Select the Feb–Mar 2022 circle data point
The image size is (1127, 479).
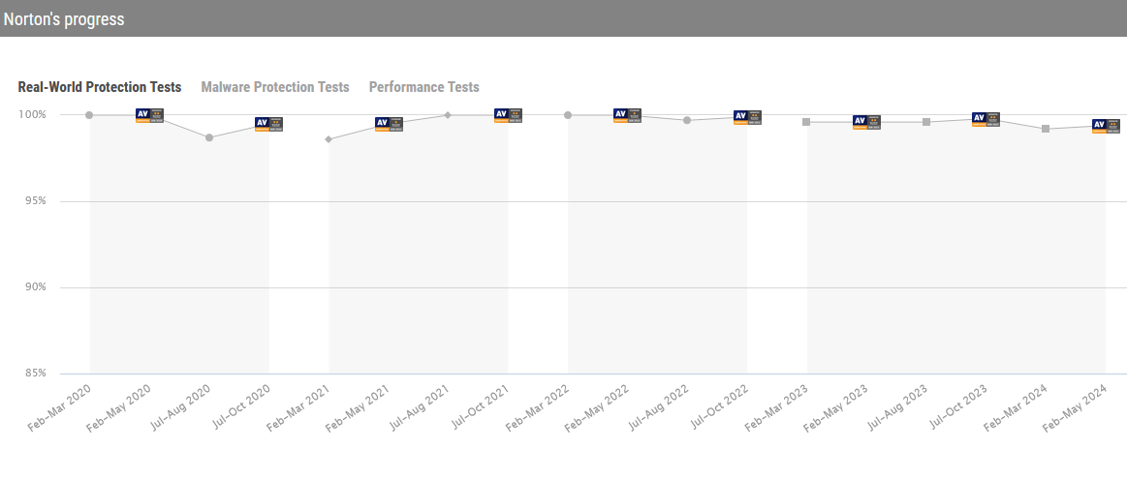click(x=568, y=115)
